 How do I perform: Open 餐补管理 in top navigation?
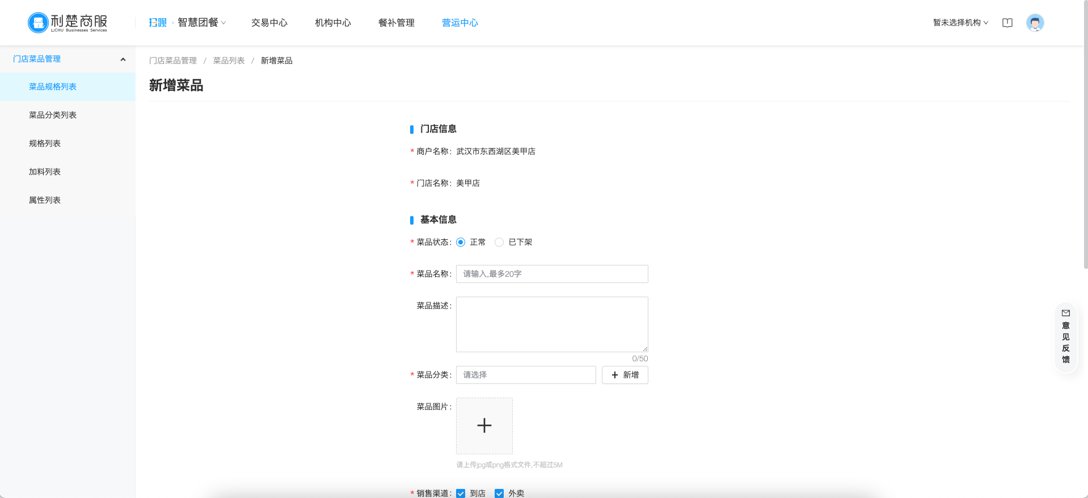(x=397, y=23)
